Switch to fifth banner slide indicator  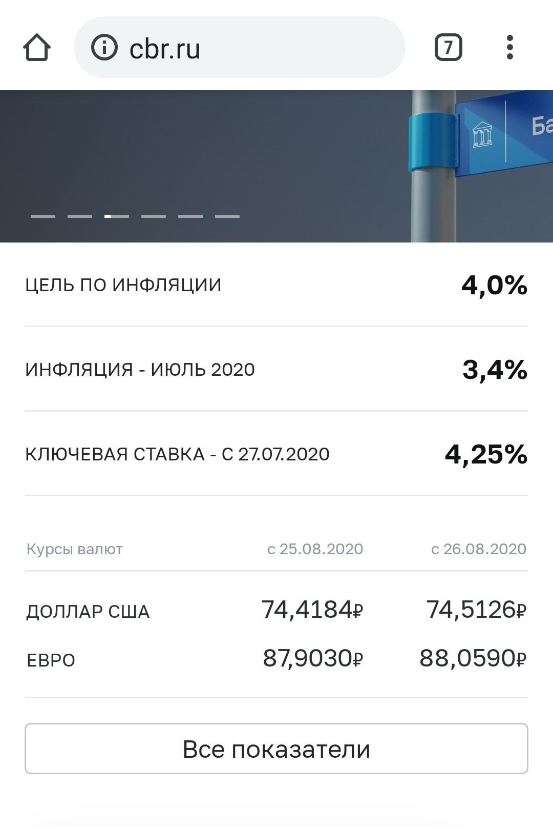tap(190, 216)
